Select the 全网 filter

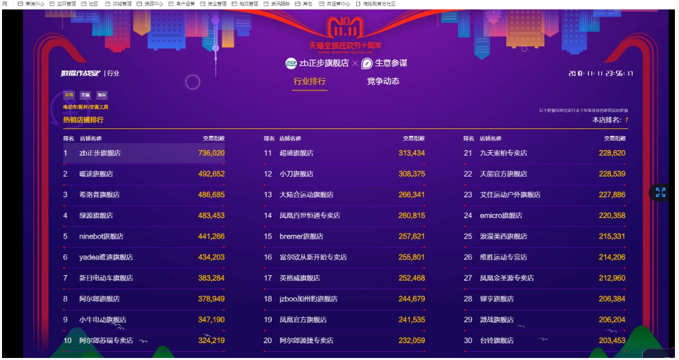tap(69, 95)
